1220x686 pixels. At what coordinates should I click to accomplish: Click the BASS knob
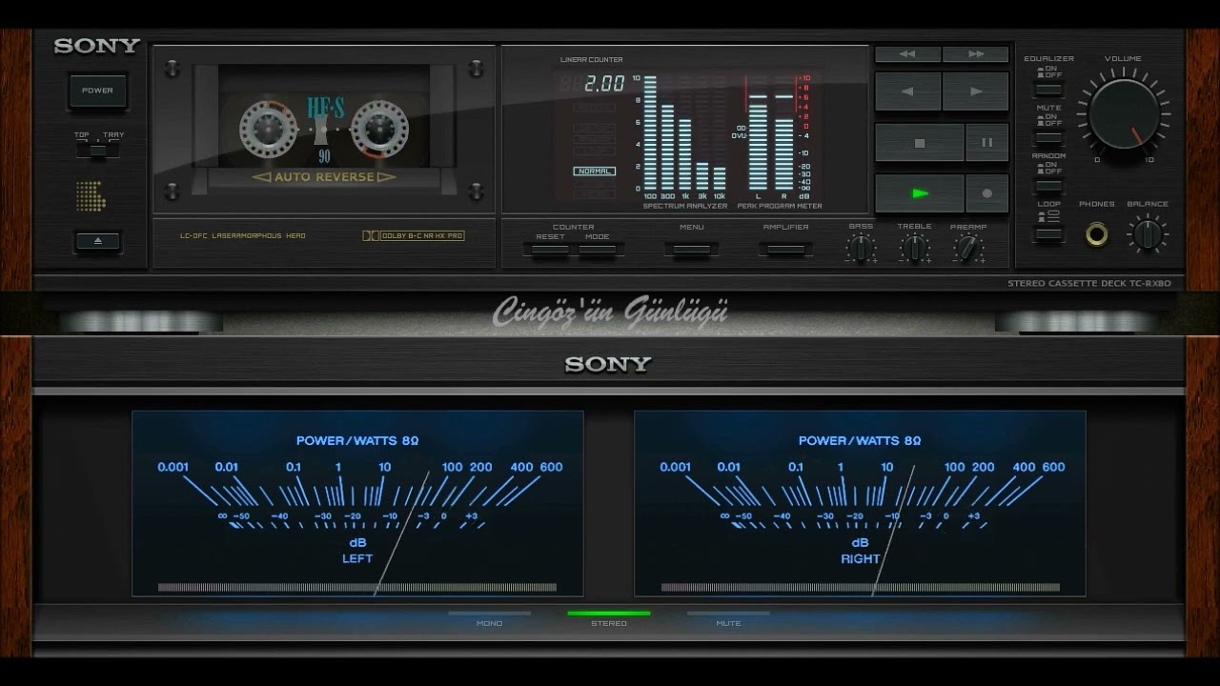point(861,249)
